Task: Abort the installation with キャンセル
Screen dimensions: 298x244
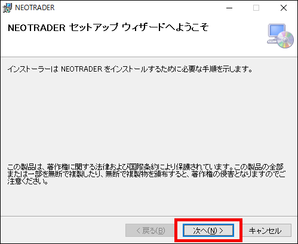Action: (265, 230)
